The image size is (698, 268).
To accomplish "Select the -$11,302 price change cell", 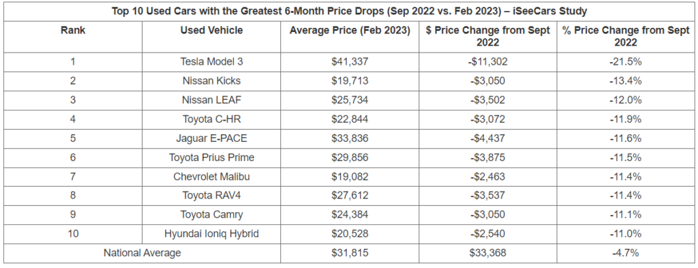I will [x=487, y=61].
